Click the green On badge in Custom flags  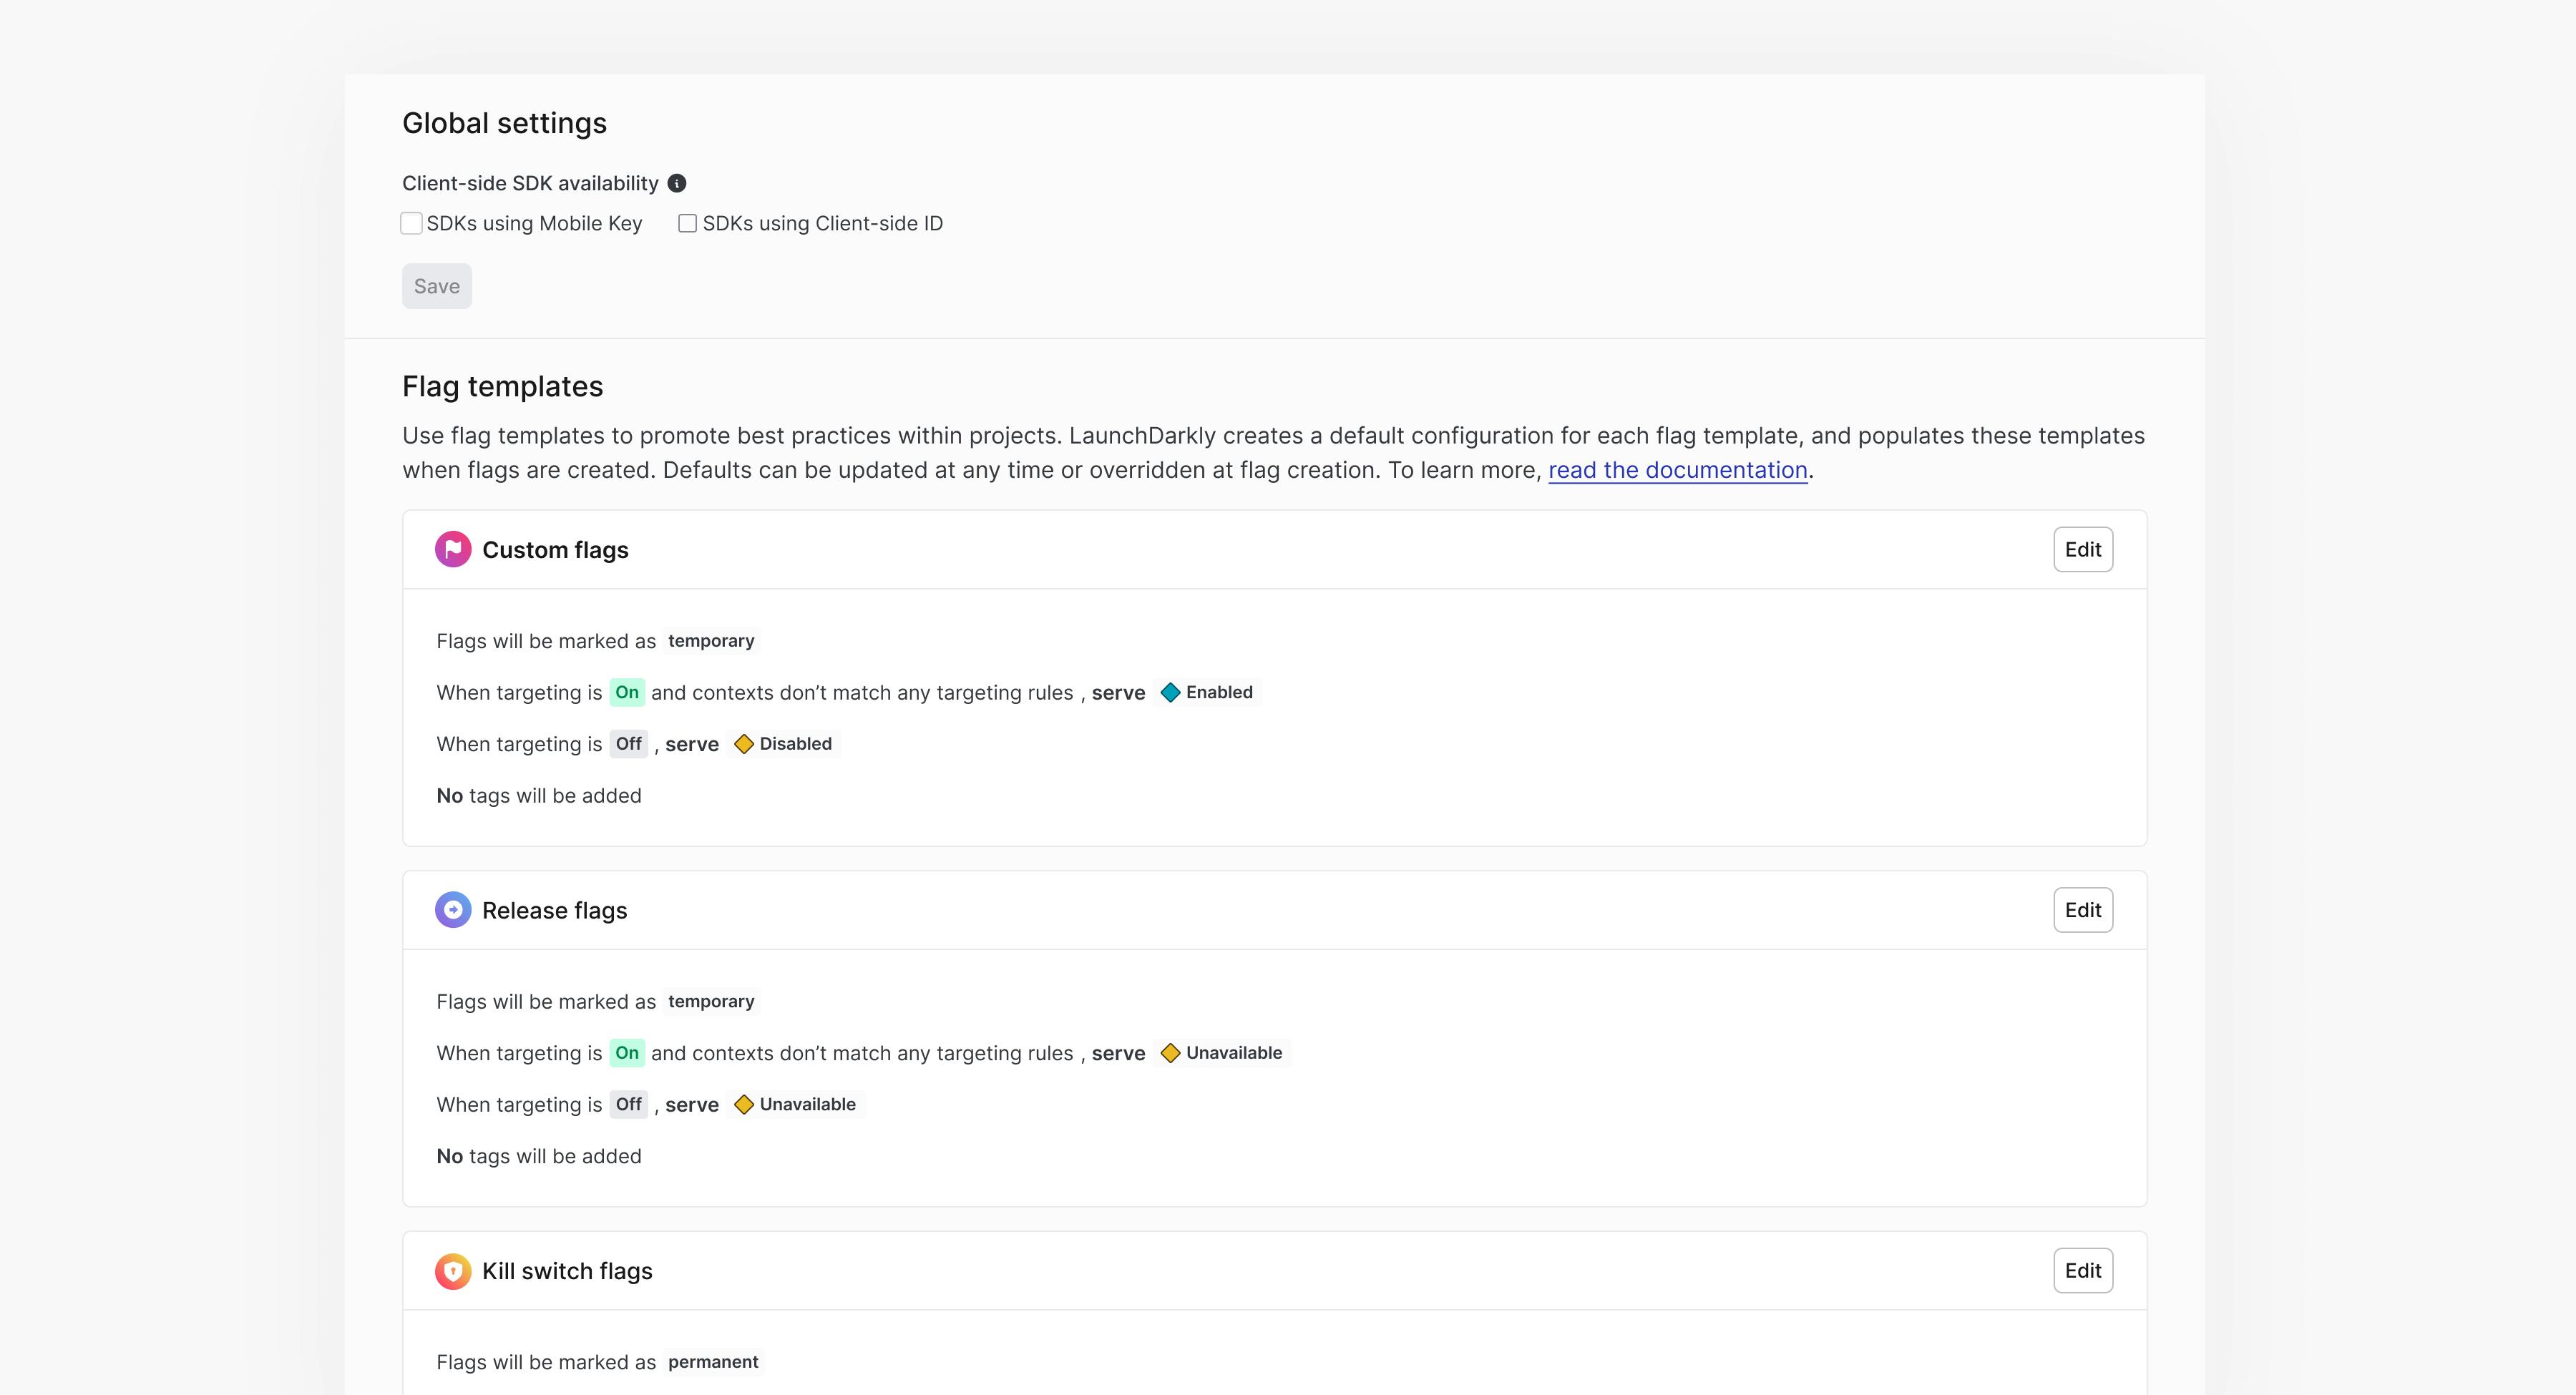point(627,693)
